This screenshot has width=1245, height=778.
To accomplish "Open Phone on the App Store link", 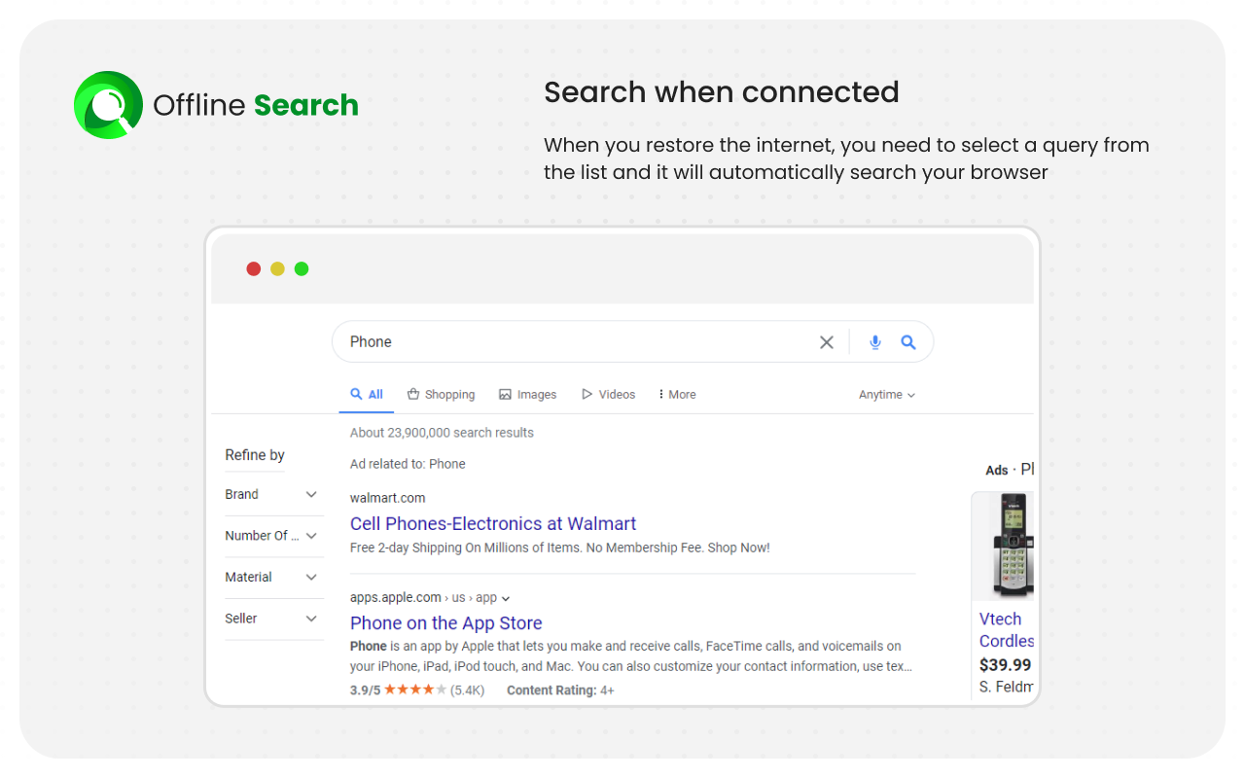I will (446, 623).
